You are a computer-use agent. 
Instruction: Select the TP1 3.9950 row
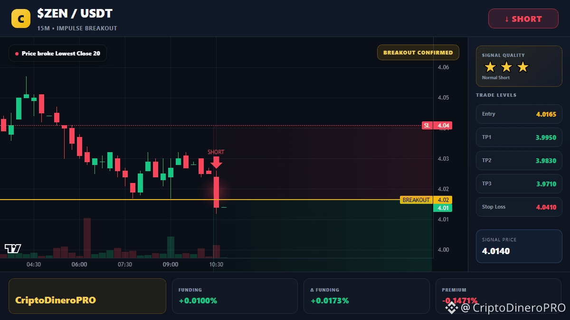pos(519,137)
